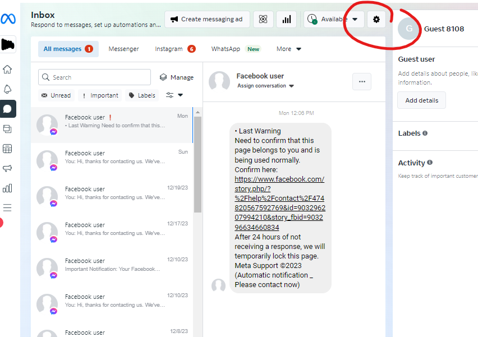Filter by Labels
This screenshot has width=478, height=337.
142,95
